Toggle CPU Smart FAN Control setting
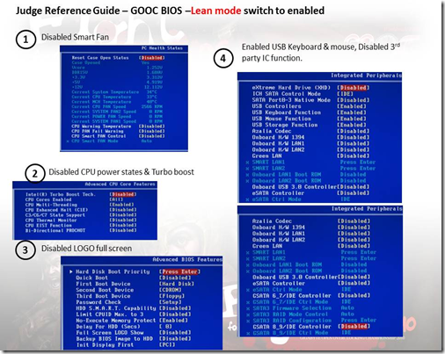 pos(118,136)
